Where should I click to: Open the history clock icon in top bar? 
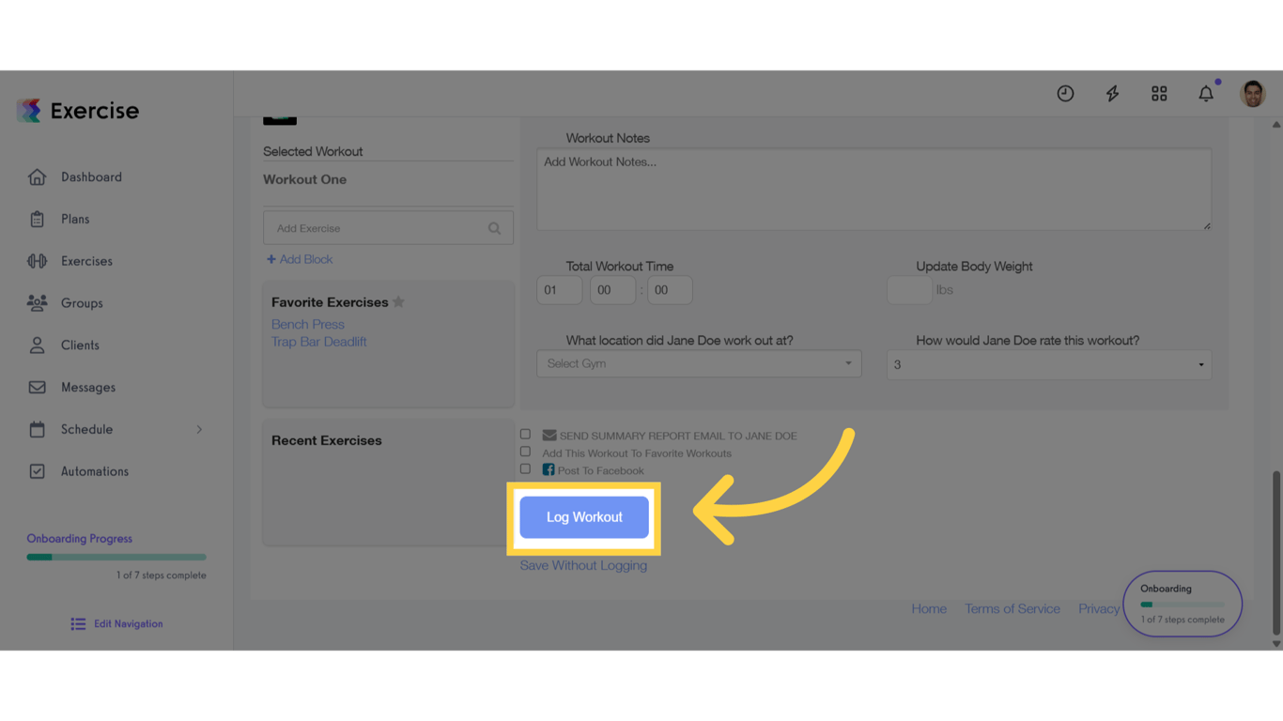1065,93
